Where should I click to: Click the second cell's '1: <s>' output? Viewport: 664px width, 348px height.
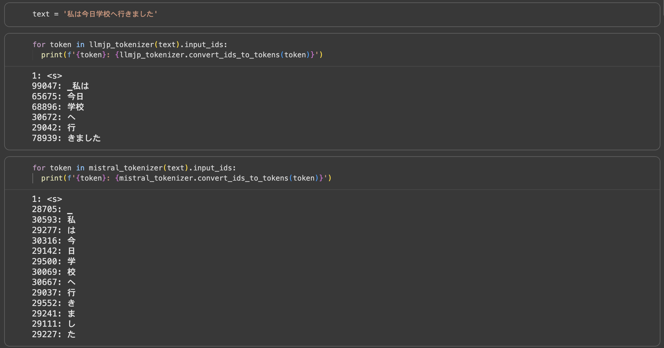(x=47, y=199)
